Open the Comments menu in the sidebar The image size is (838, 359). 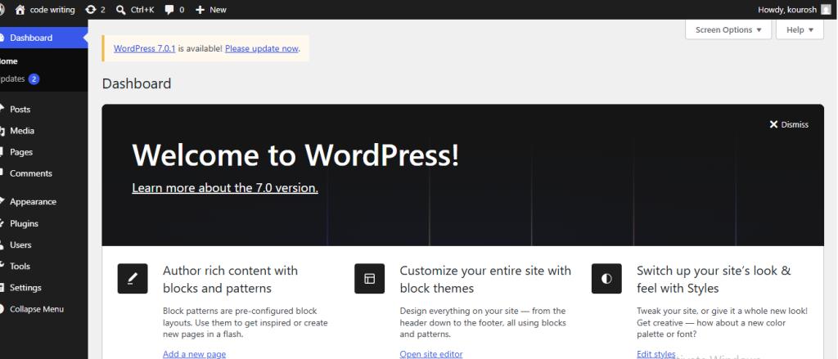point(44,173)
